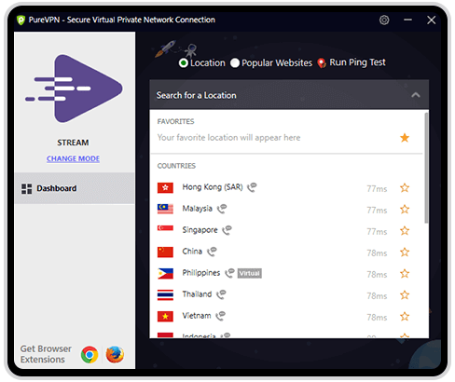The height and width of the screenshot is (382, 455).
Task: Select Hong Kong (SAR) country name
Action: pyautogui.click(x=213, y=187)
